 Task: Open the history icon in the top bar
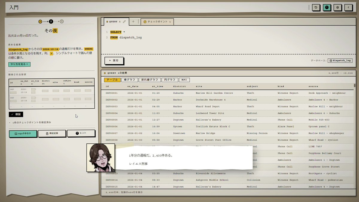pos(316,7)
